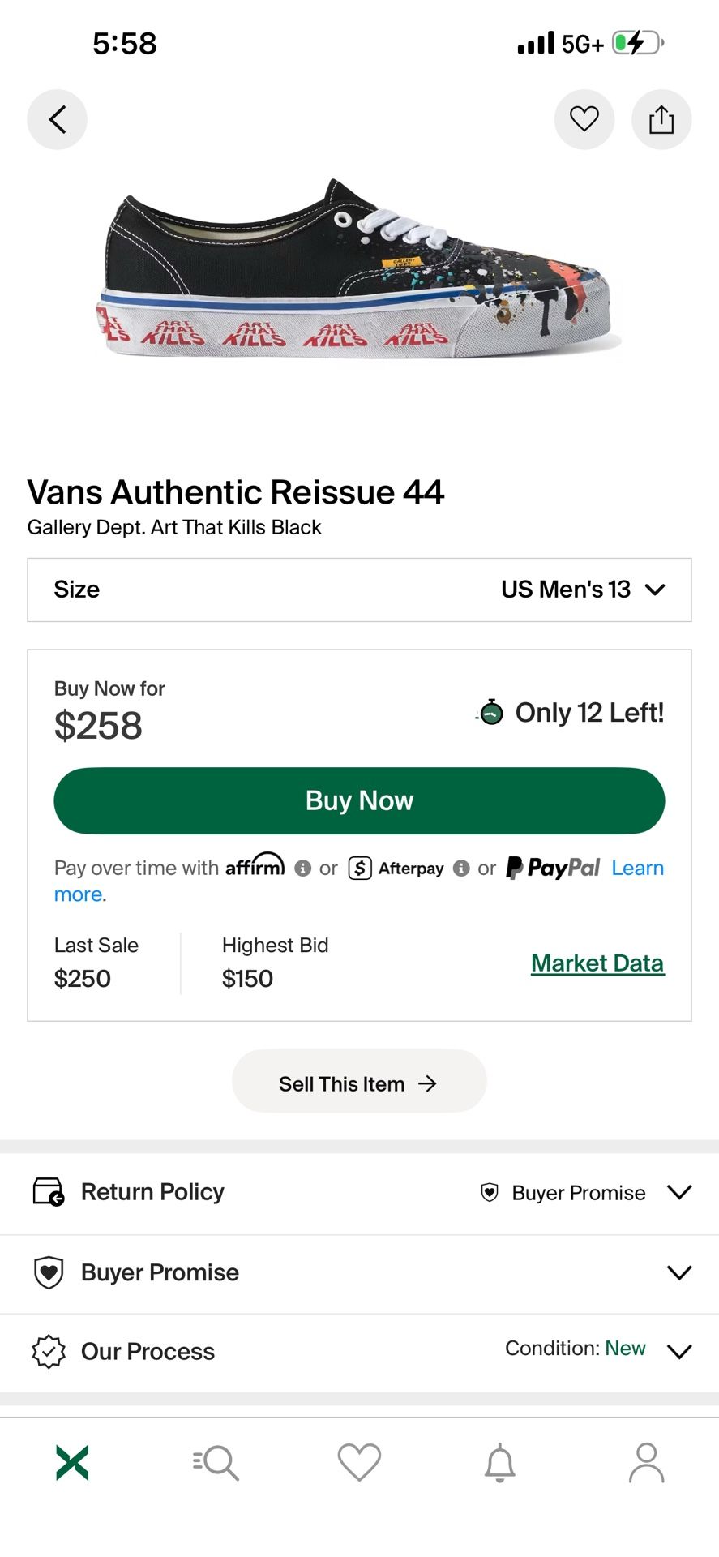Tap the back arrow button

click(57, 120)
